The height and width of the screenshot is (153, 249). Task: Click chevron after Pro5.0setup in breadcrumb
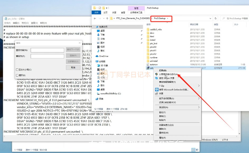pyautogui.click(x=167, y=18)
